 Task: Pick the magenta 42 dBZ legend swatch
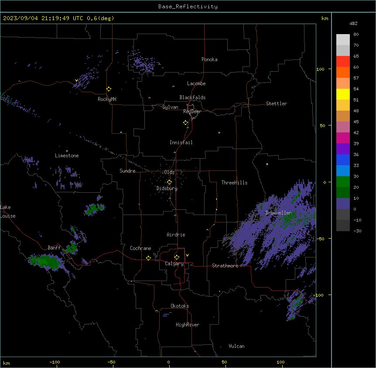(x=343, y=138)
